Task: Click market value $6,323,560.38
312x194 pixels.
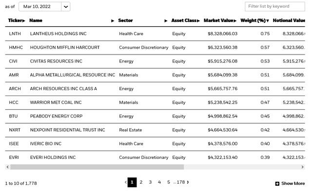Action: [x=223, y=47]
